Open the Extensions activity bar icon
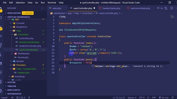The image size is (177, 99). coord(1,45)
